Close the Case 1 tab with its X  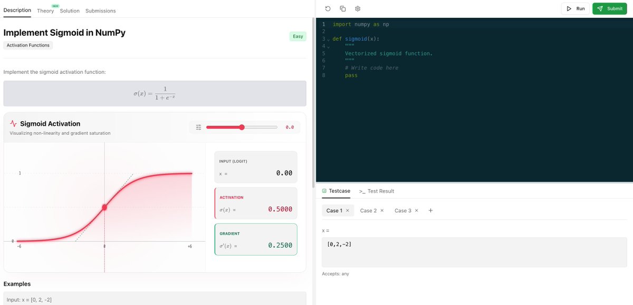pos(347,211)
